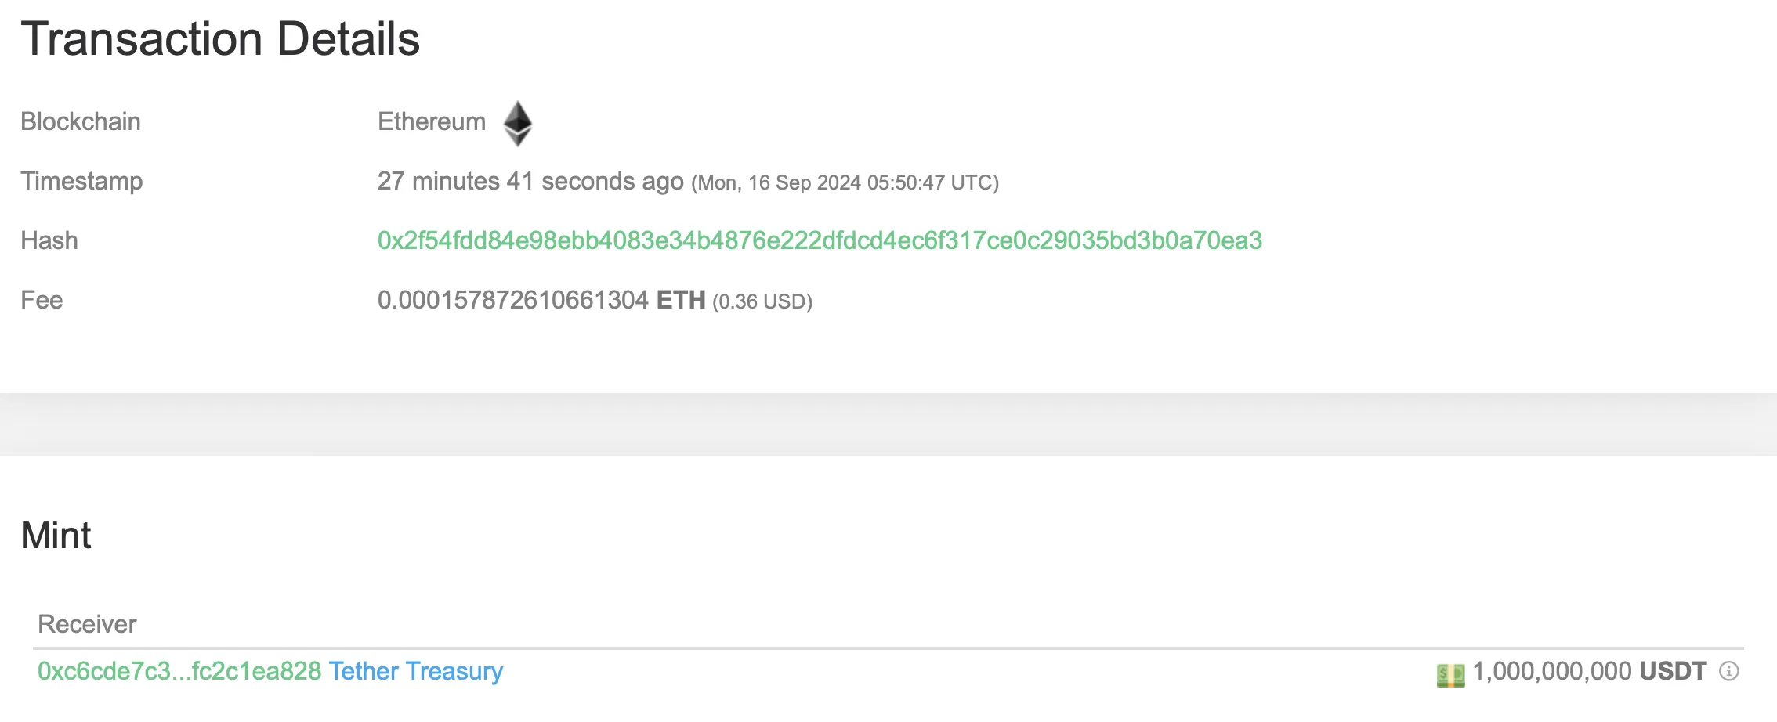Click the Ethereum diamond logo icon

click(517, 123)
